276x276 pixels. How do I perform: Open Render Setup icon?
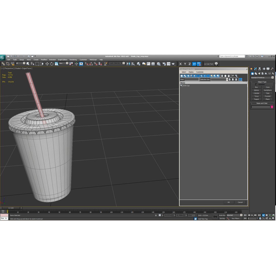pyautogui.click(x=164, y=64)
